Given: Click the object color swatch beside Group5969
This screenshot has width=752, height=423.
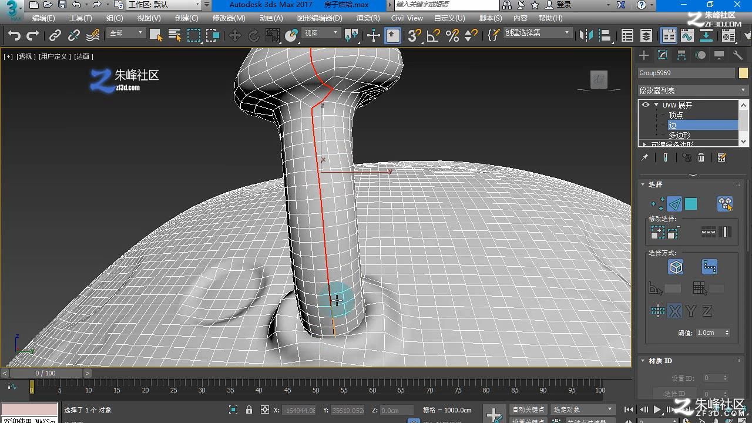Looking at the screenshot, I should tap(743, 73).
